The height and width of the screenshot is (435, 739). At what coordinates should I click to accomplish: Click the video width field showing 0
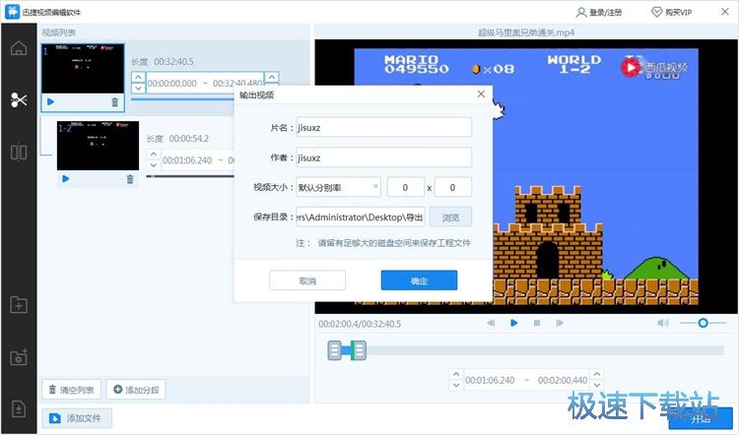pos(405,187)
